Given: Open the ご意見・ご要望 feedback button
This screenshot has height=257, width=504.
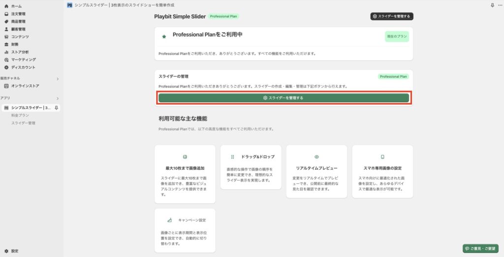Looking at the screenshot, I should coord(480,248).
